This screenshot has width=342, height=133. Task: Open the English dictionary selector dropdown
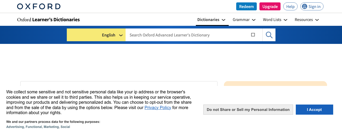coord(96,35)
